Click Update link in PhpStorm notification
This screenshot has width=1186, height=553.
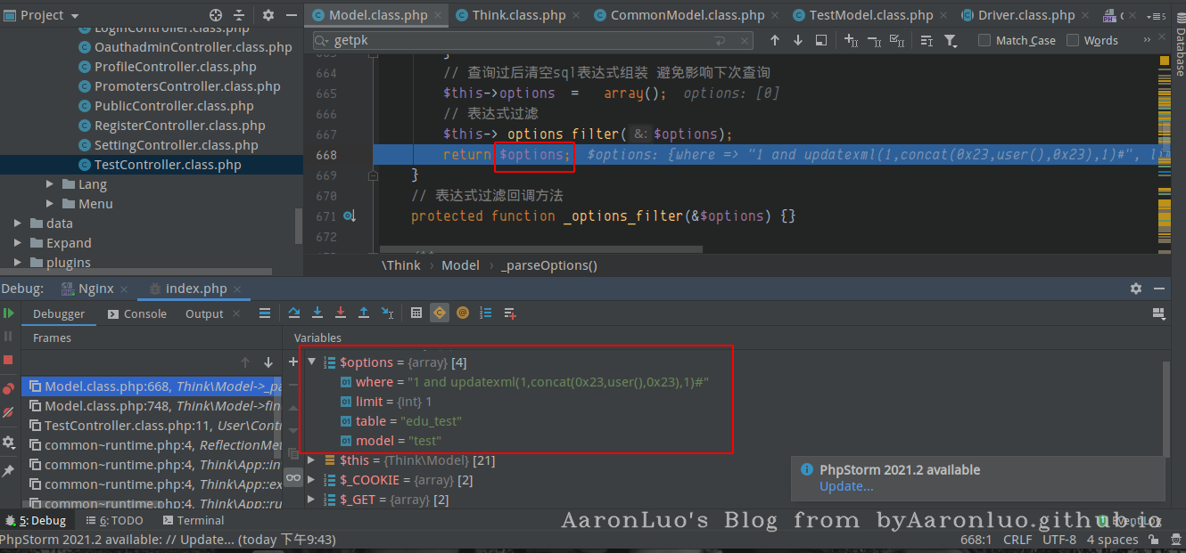click(846, 486)
